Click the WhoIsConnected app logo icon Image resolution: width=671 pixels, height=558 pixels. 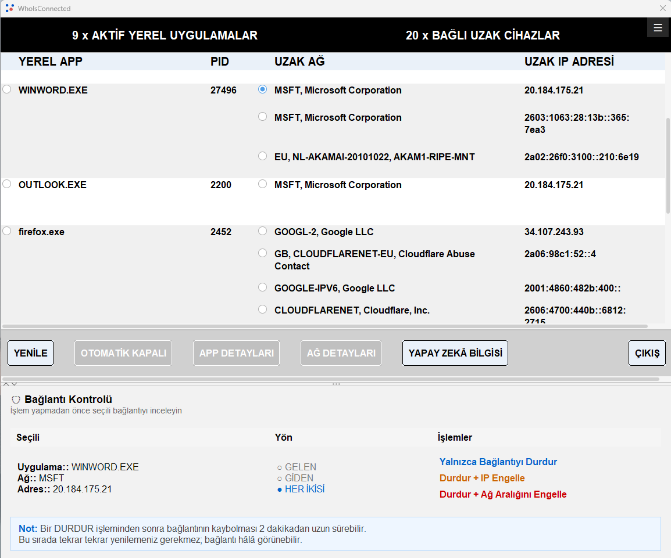click(9, 8)
